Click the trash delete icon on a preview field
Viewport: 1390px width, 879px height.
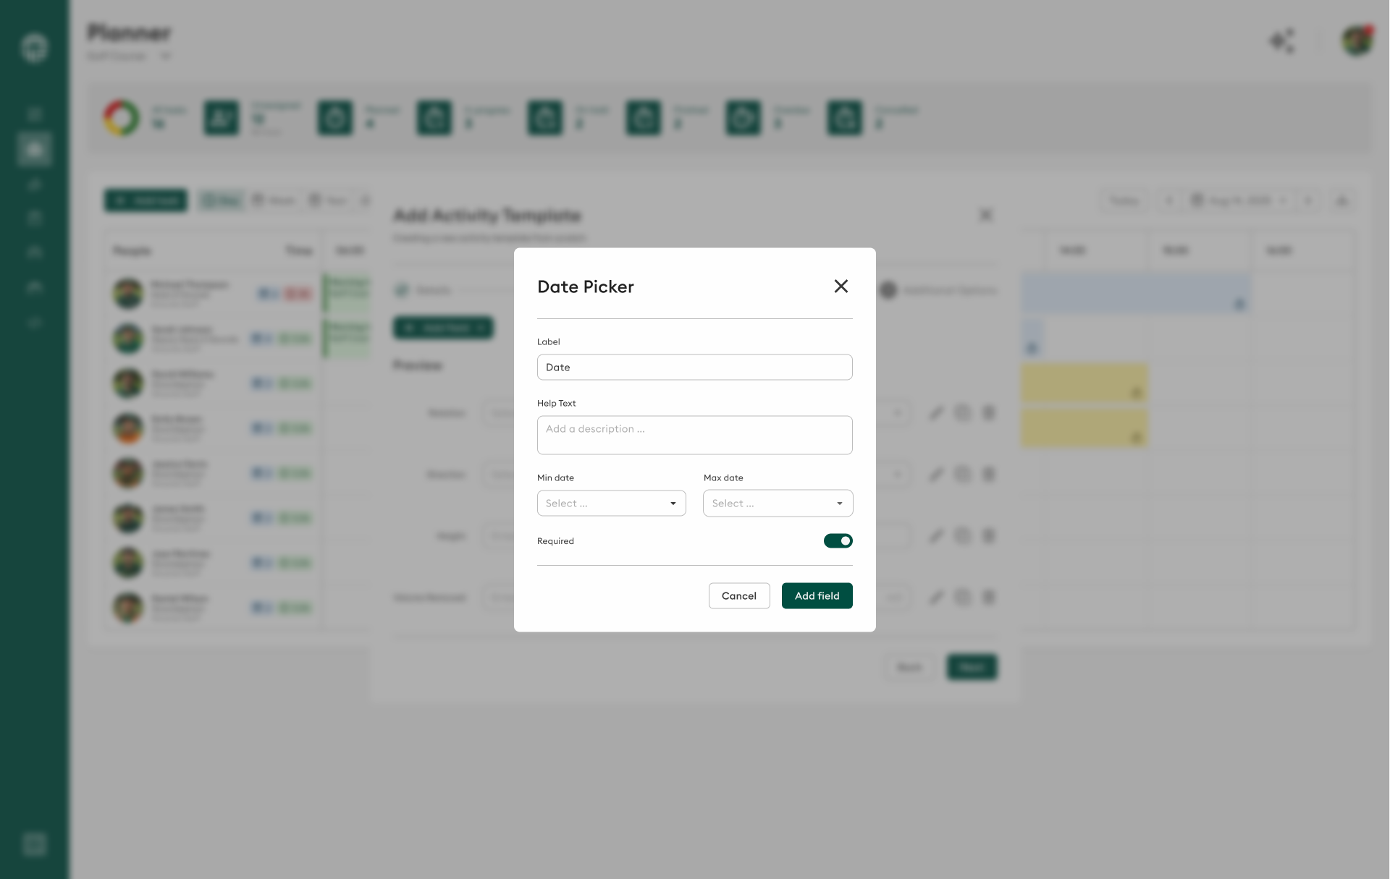(x=989, y=412)
